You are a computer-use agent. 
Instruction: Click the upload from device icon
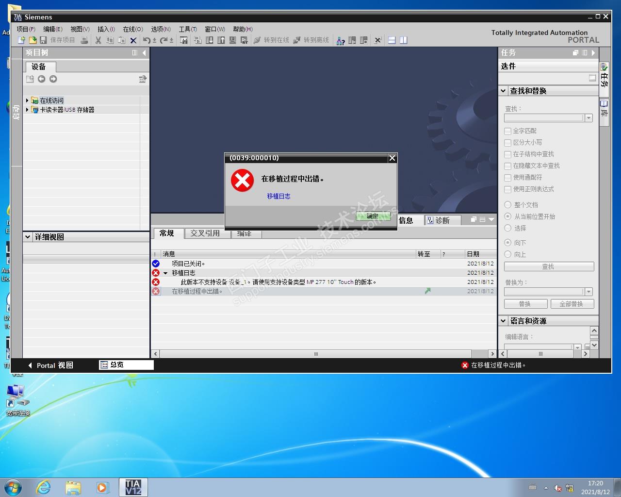[x=221, y=40]
